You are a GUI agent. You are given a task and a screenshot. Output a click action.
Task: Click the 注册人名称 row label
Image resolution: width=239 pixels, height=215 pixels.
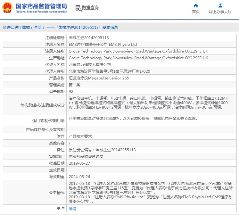coord(55,44)
